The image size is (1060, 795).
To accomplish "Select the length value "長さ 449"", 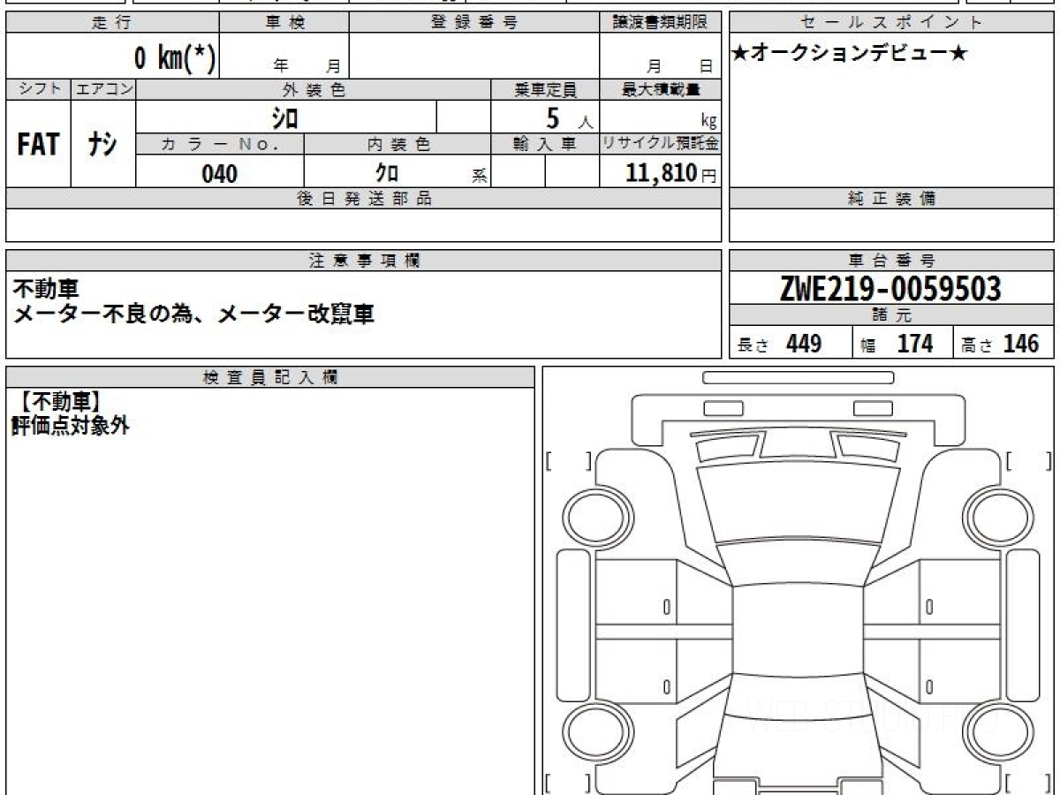I will coord(780,344).
